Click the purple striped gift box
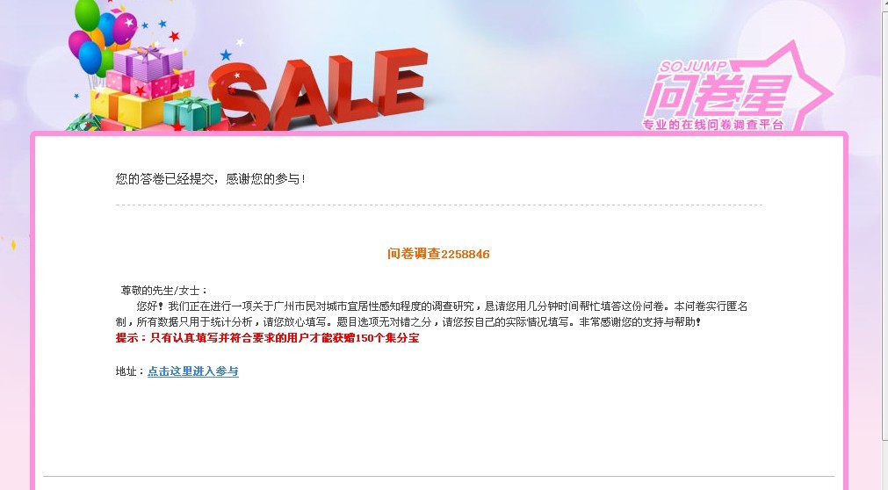Image resolution: width=888 pixels, height=490 pixels. click(x=148, y=63)
